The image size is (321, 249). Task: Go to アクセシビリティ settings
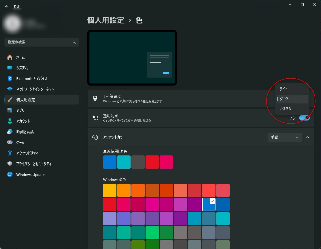pyautogui.click(x=42, y=153)
